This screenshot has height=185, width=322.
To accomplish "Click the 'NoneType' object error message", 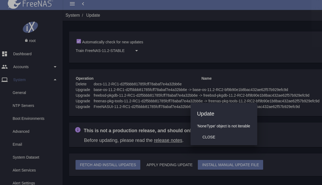I will 223,126.
